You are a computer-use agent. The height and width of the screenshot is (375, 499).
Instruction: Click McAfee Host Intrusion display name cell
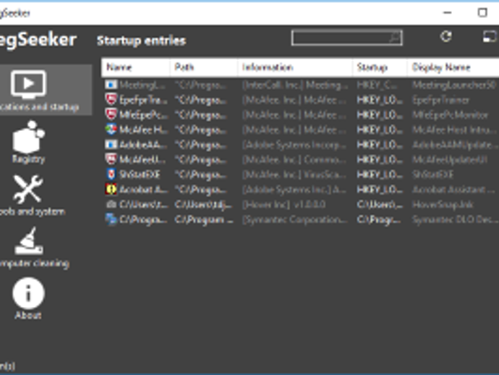pos(454,130)
